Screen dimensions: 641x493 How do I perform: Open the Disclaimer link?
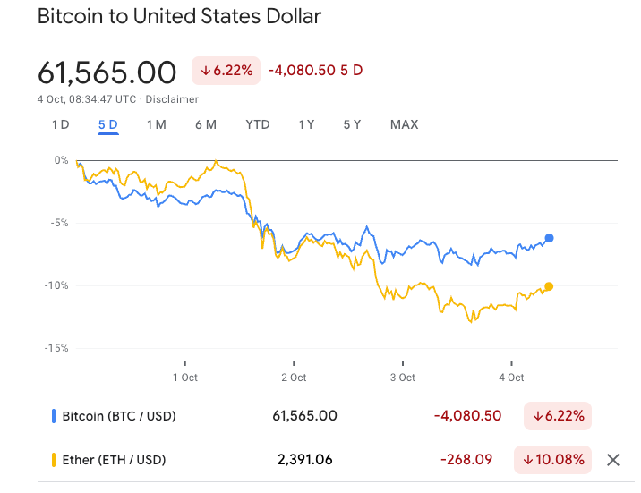[x=175, y=99]
